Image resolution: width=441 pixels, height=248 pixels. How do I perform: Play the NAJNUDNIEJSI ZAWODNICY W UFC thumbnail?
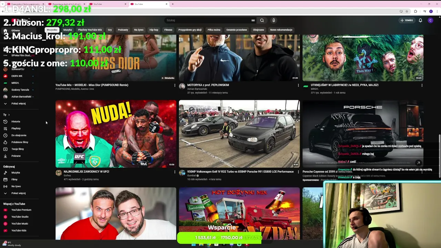[x=116, y=134]
